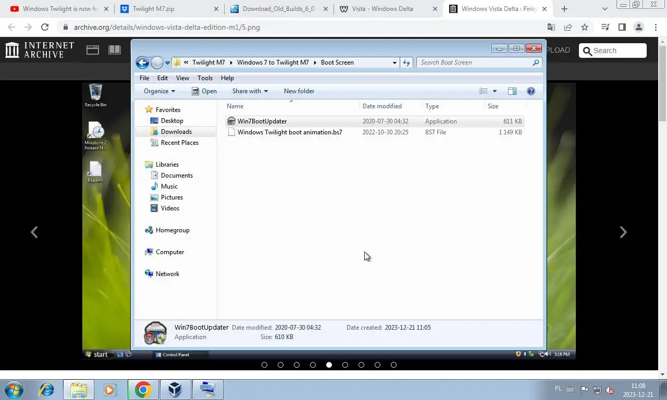The width and height of the screenshot is (667, 400).
Task: Expand the view options arrow in Explorer
Action: 495,91
